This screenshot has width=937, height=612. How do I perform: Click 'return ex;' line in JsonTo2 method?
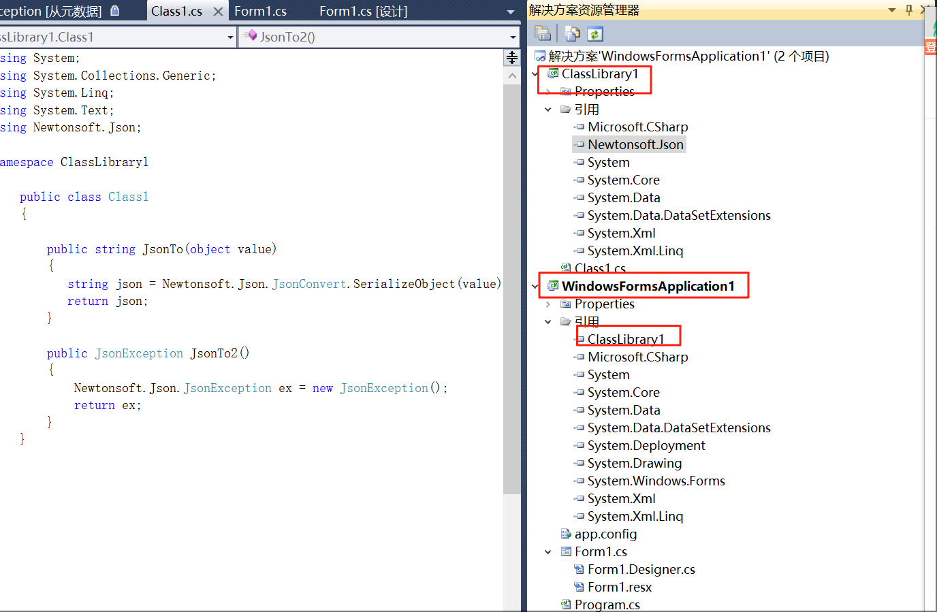coord(108,405)
